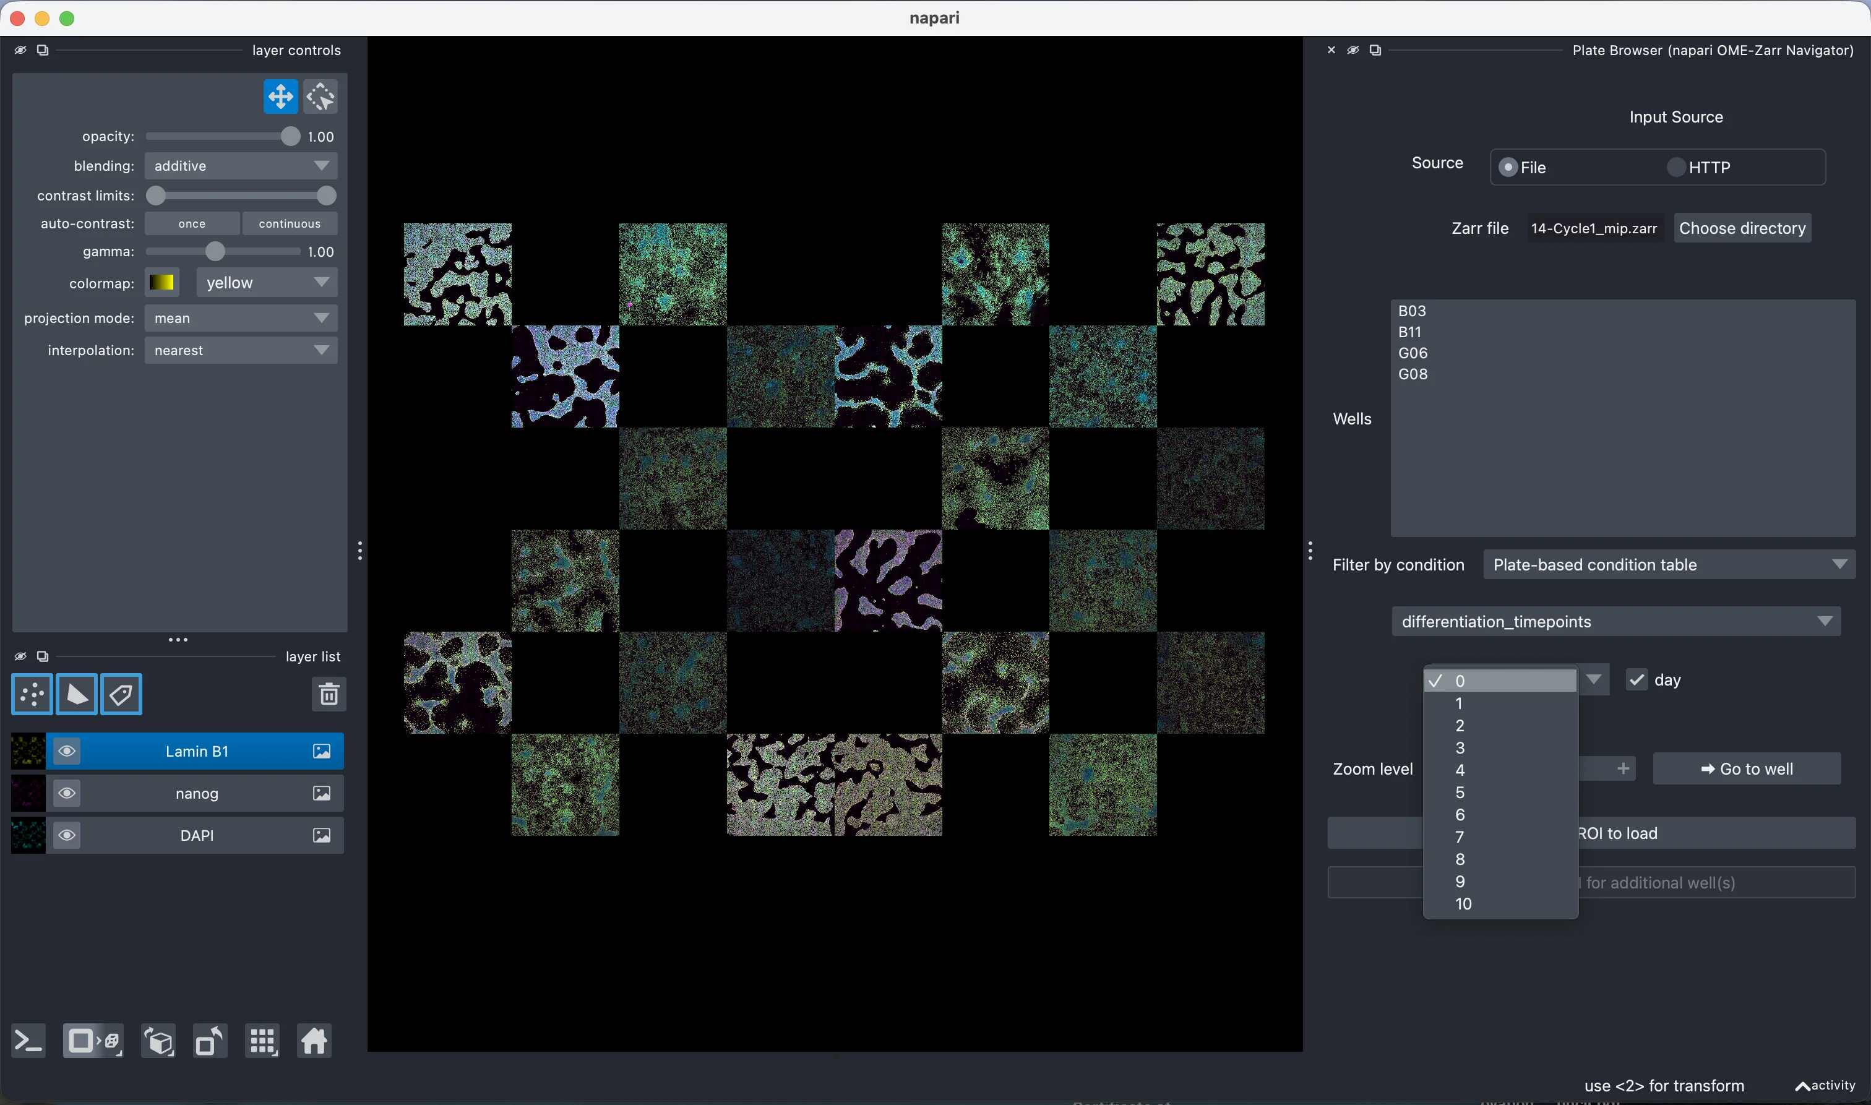Open the blending mode dropdown

click(241, 166)
